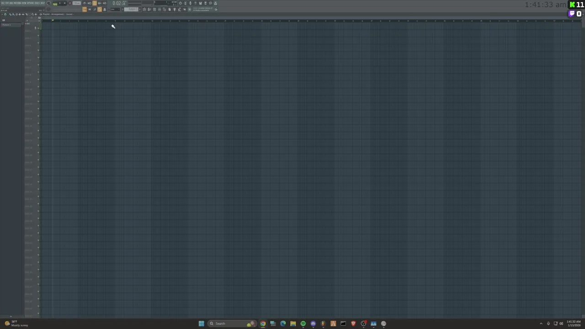Open the Piano roll shortcut icon
The height and width of the screenshot is (329, 585).
149,9
